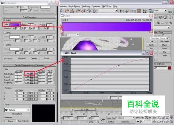Click the Density button
The height and width of the screenshot is (125, 174).
(34, 58)
